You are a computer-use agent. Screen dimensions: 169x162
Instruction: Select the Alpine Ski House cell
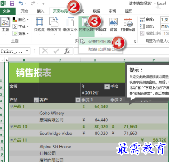(60, 147)
